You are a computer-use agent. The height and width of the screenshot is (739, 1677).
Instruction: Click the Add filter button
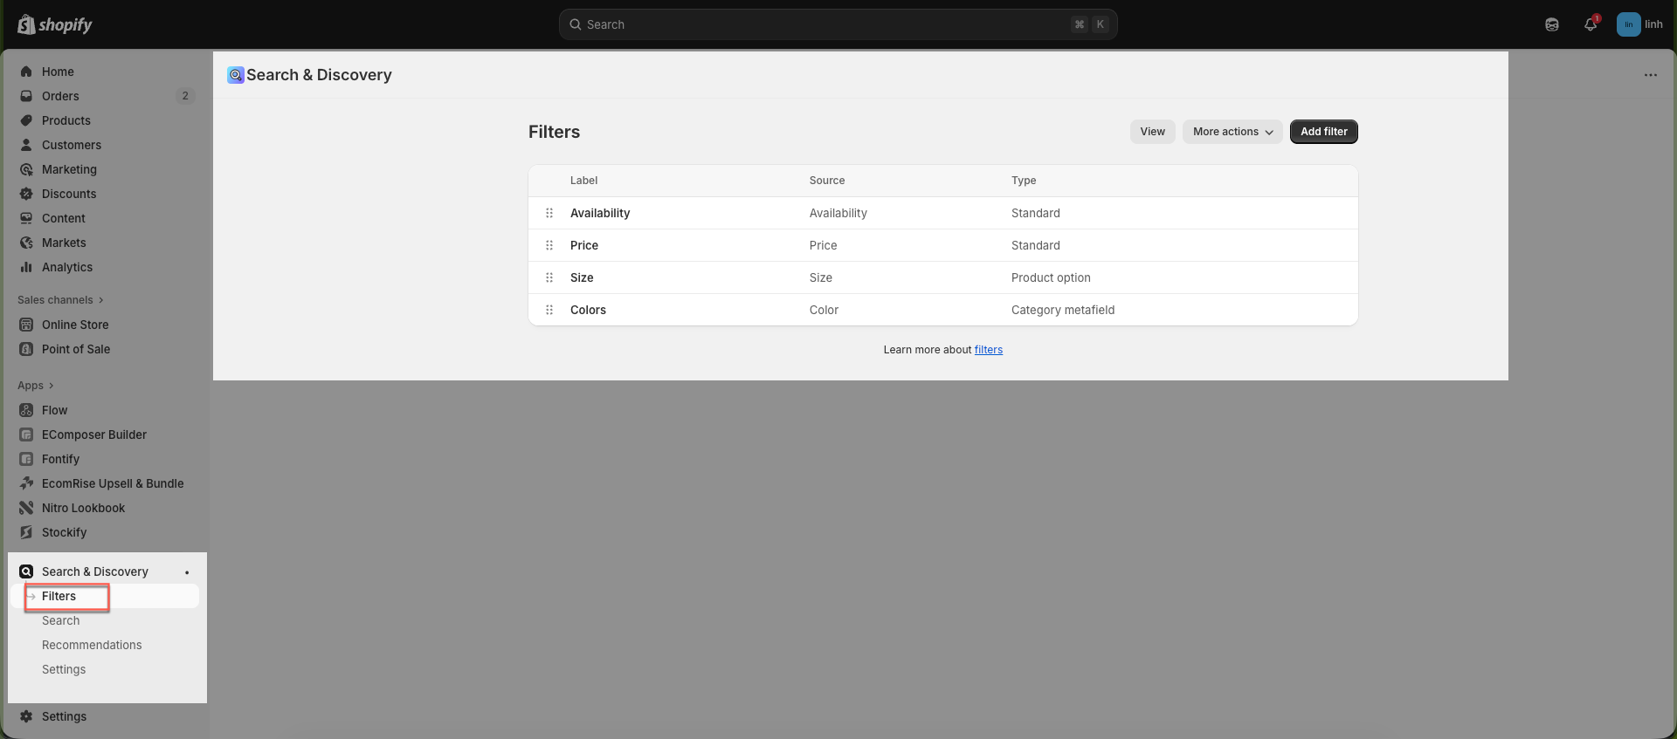click(1323, 132)
